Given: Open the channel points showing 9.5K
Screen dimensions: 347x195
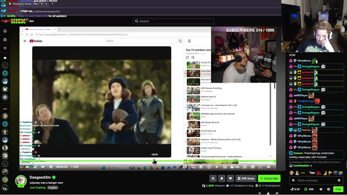Looking at the screenshot, I should pyautogui.click(x=295, y=189).
